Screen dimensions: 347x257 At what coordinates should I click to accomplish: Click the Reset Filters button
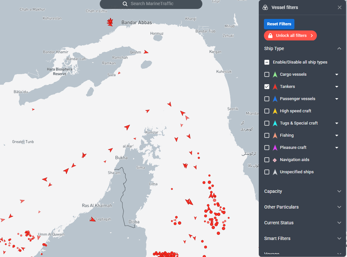point(279,24)
